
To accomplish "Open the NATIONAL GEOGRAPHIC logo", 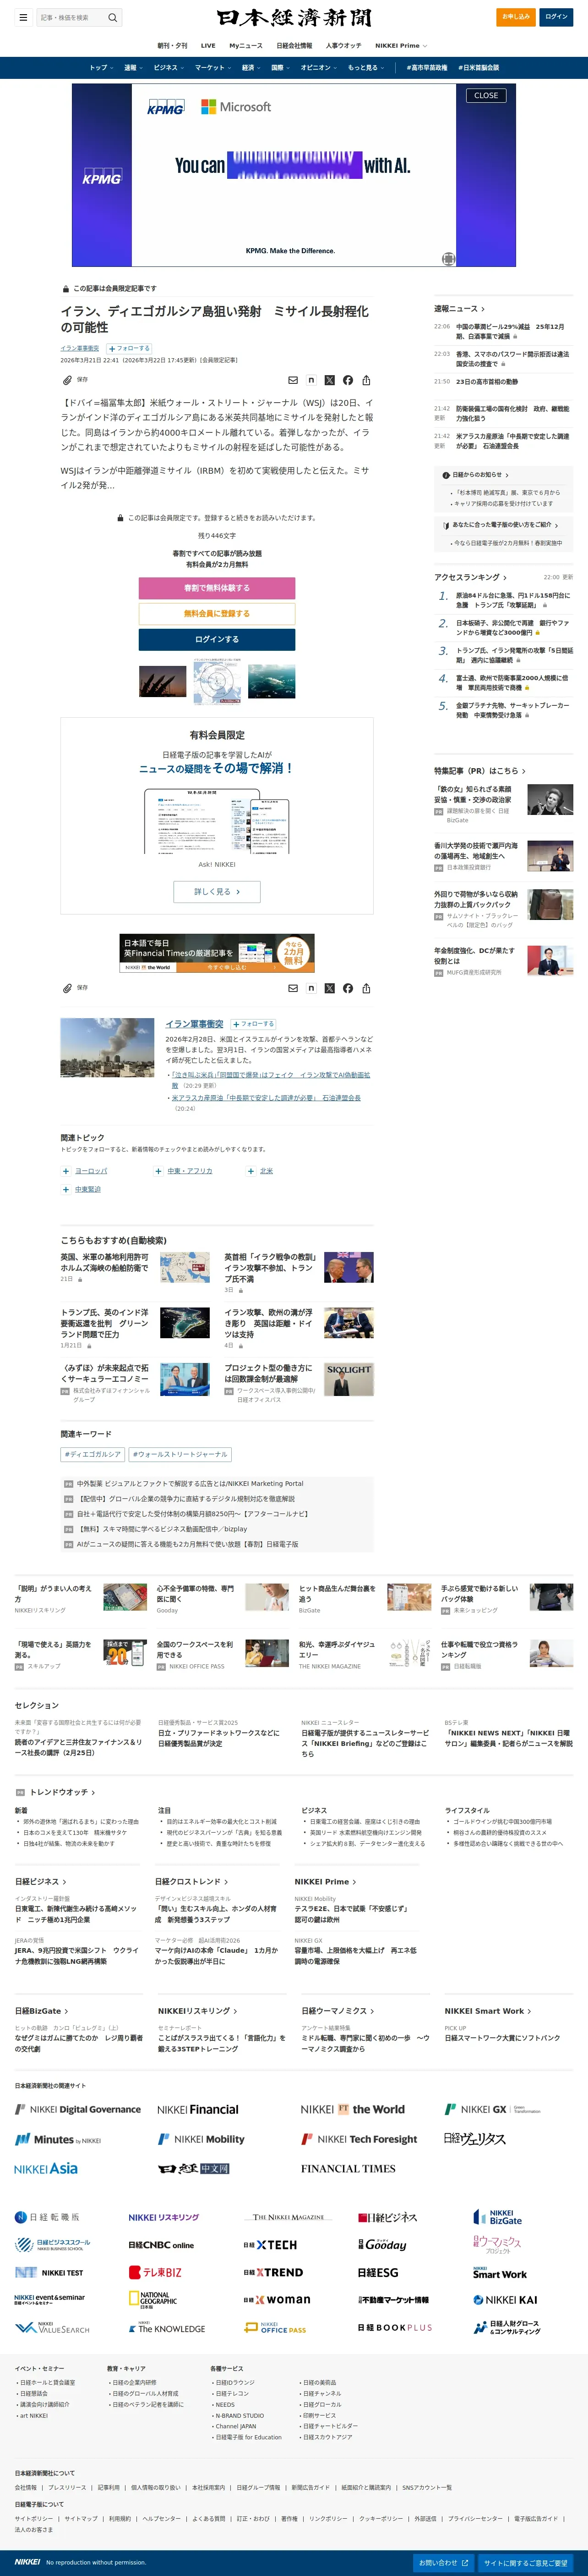I will pos(153,2299).
